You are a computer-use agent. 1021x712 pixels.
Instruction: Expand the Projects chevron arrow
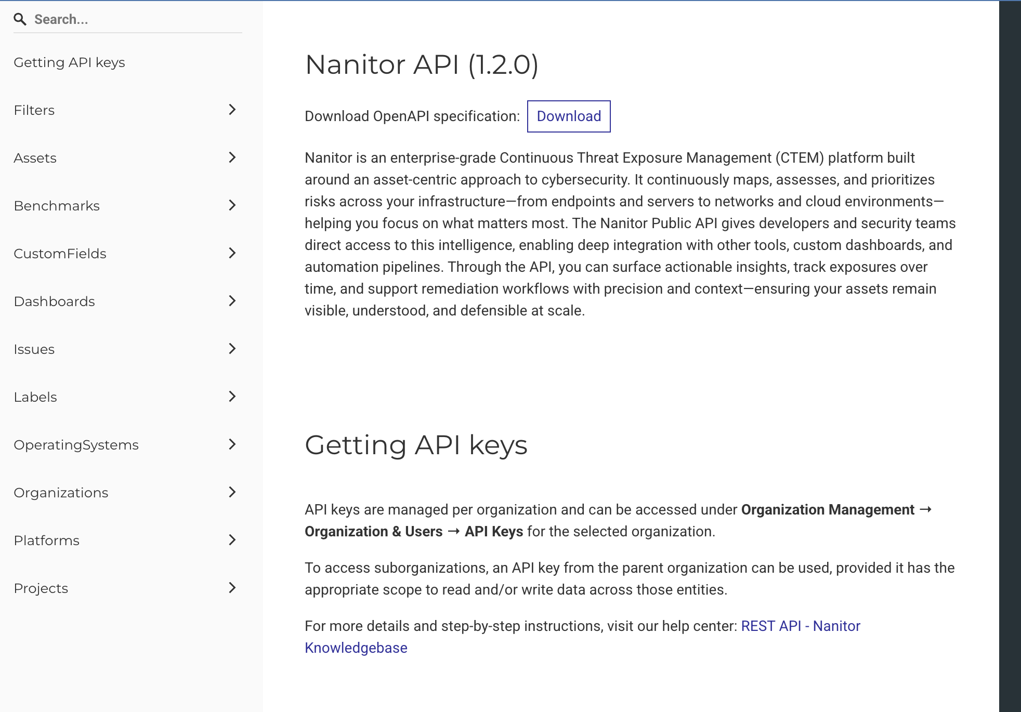(x=232, y=588)
